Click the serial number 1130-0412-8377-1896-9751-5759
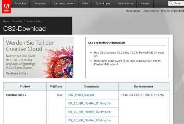184x124 pixels. point(143,95)
